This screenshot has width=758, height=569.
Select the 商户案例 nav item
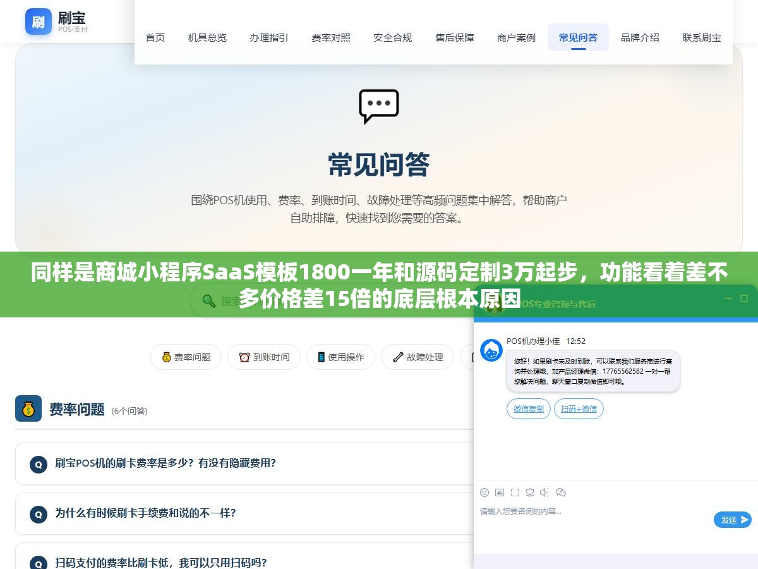pyautogui.click(x=517, y=37)
